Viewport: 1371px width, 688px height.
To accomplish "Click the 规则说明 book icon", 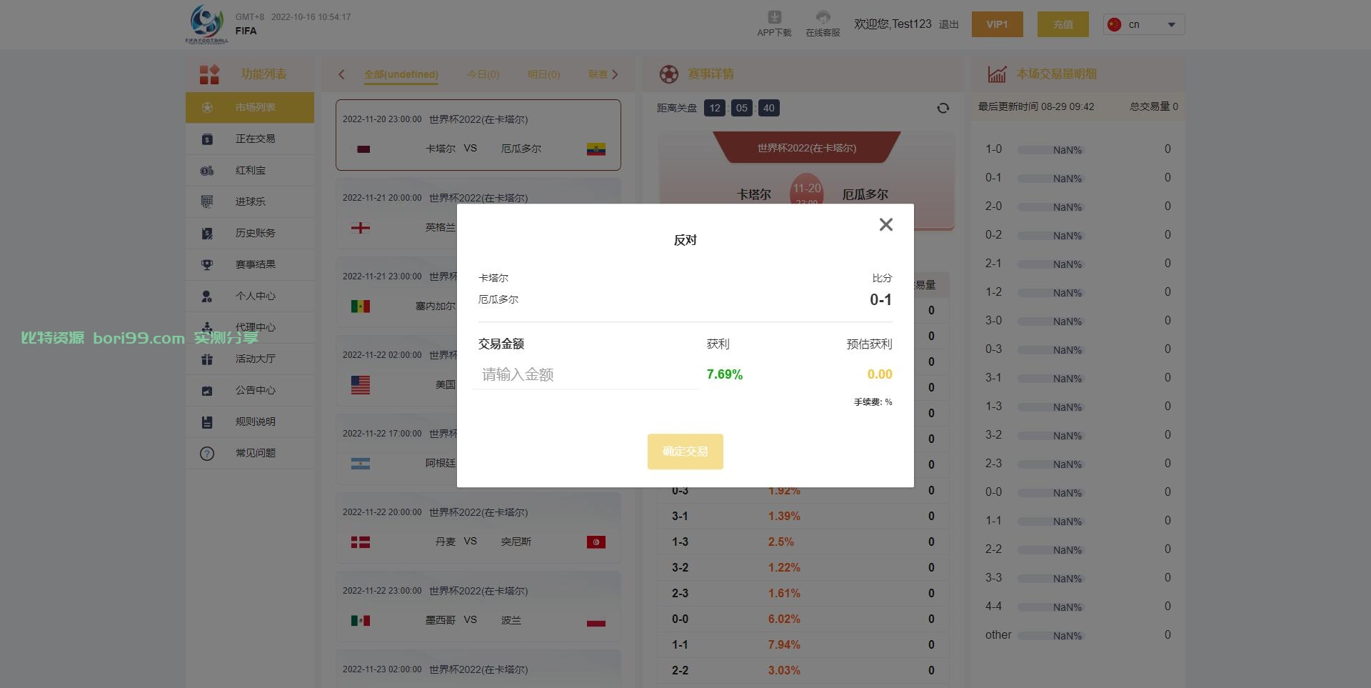I will [x=207, y=422].
